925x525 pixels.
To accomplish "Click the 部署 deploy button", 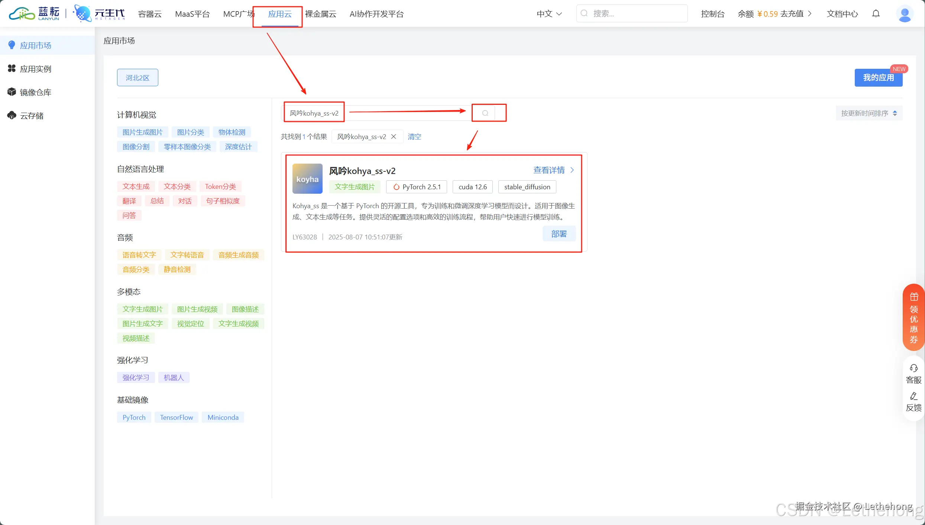I will tap(559, 233).
